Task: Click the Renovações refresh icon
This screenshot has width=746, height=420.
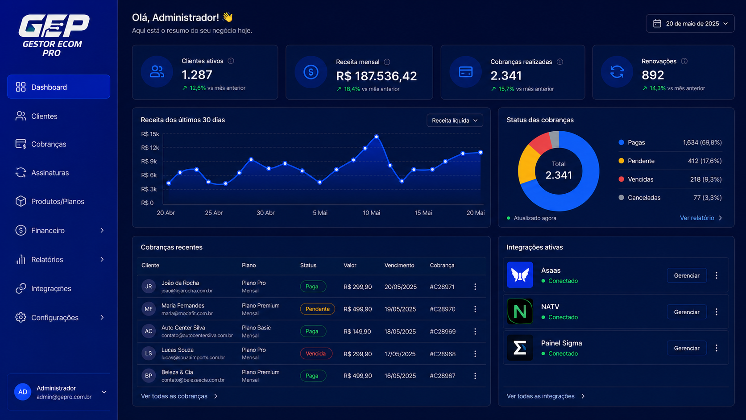Action: point(617,71)
